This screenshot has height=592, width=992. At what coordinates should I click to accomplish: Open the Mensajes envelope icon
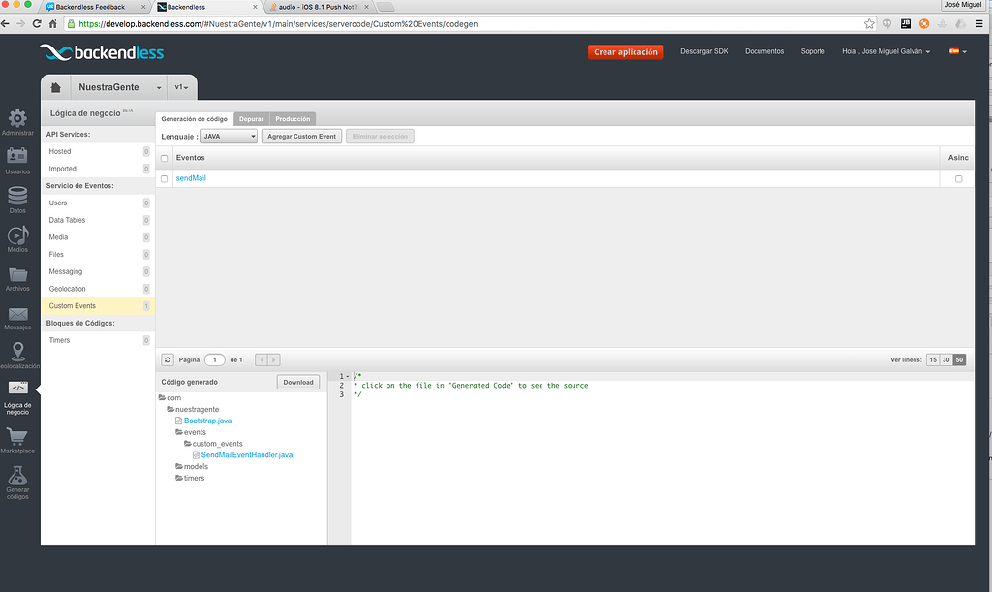point(17,314)
